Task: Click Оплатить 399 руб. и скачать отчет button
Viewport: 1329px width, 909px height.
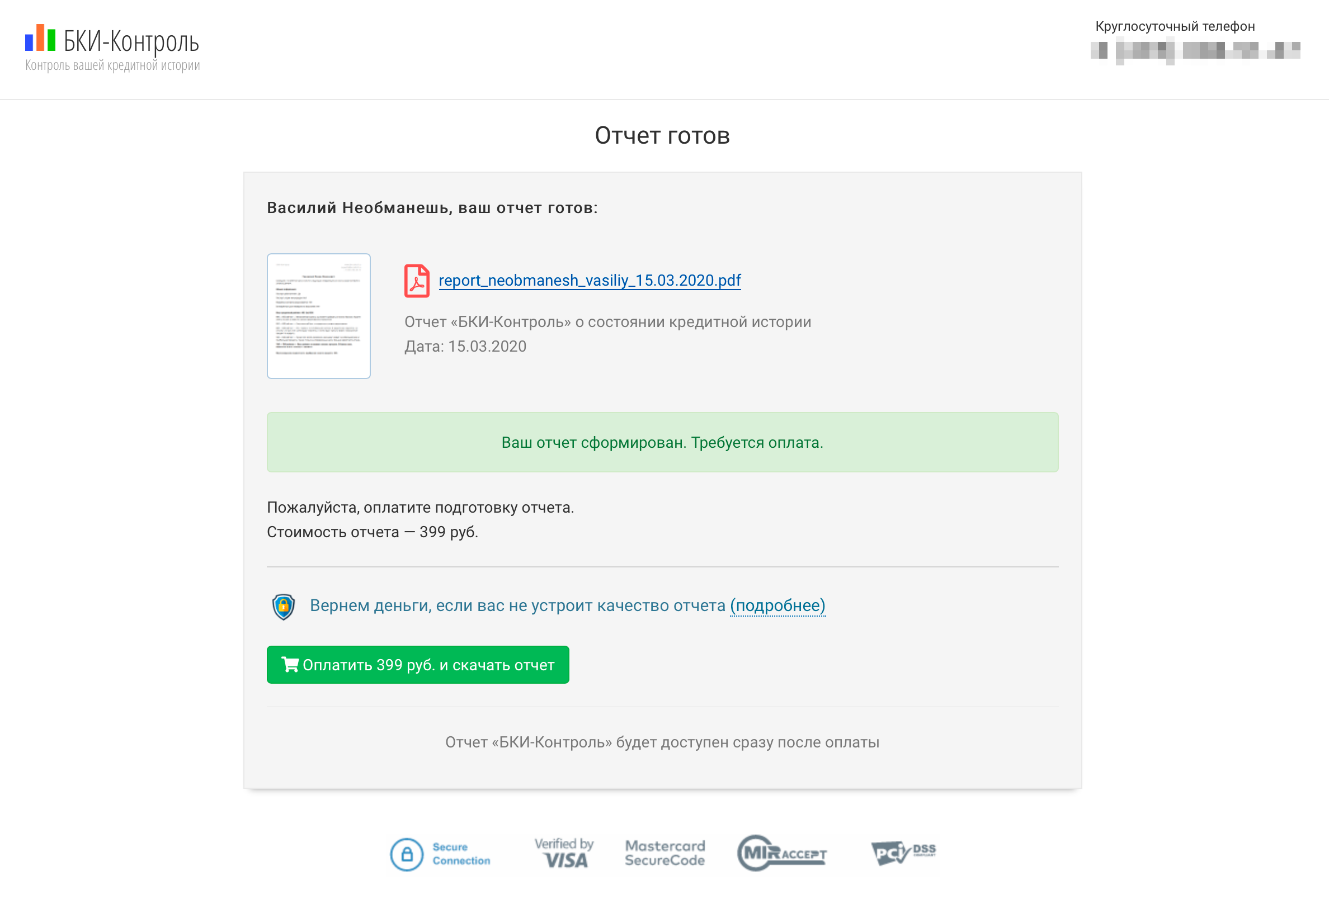Action: pos(418,665)
